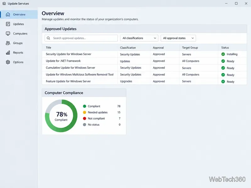Open the All approval states dropdown
The width and height of the screenshot is (251, 188).
point(178,38)
